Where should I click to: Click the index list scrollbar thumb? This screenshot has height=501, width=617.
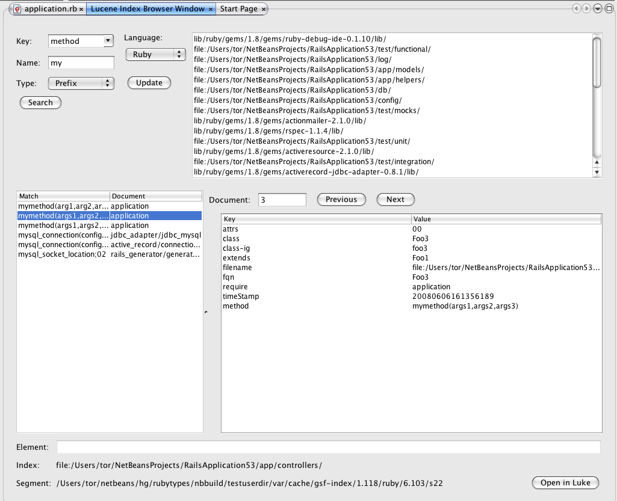click(x=597, y=62)
